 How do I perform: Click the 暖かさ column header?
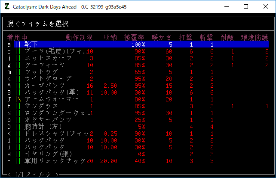(x=162, y=38)
